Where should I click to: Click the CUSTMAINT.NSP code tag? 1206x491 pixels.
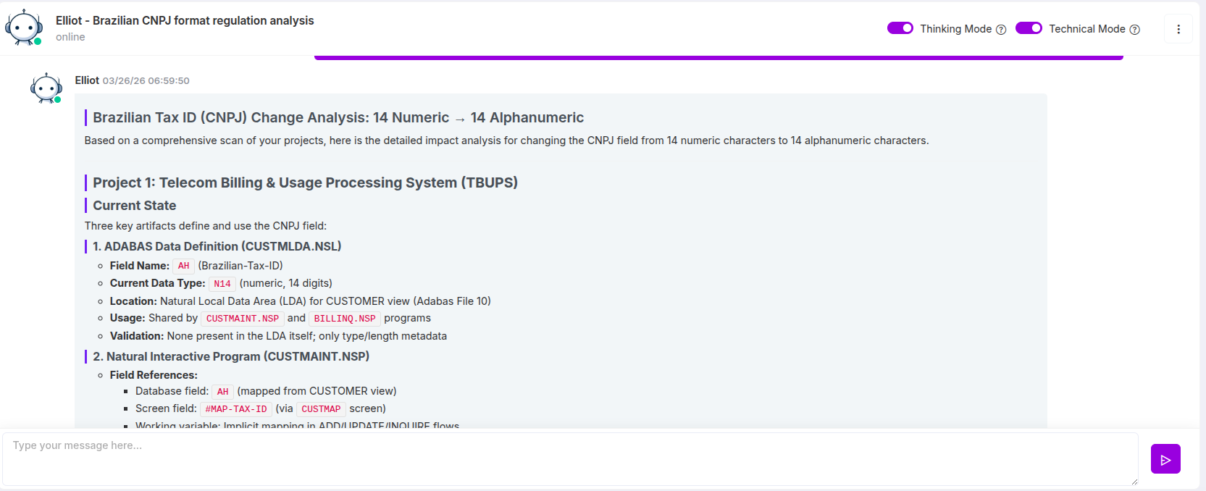click(x=242, y=319)
